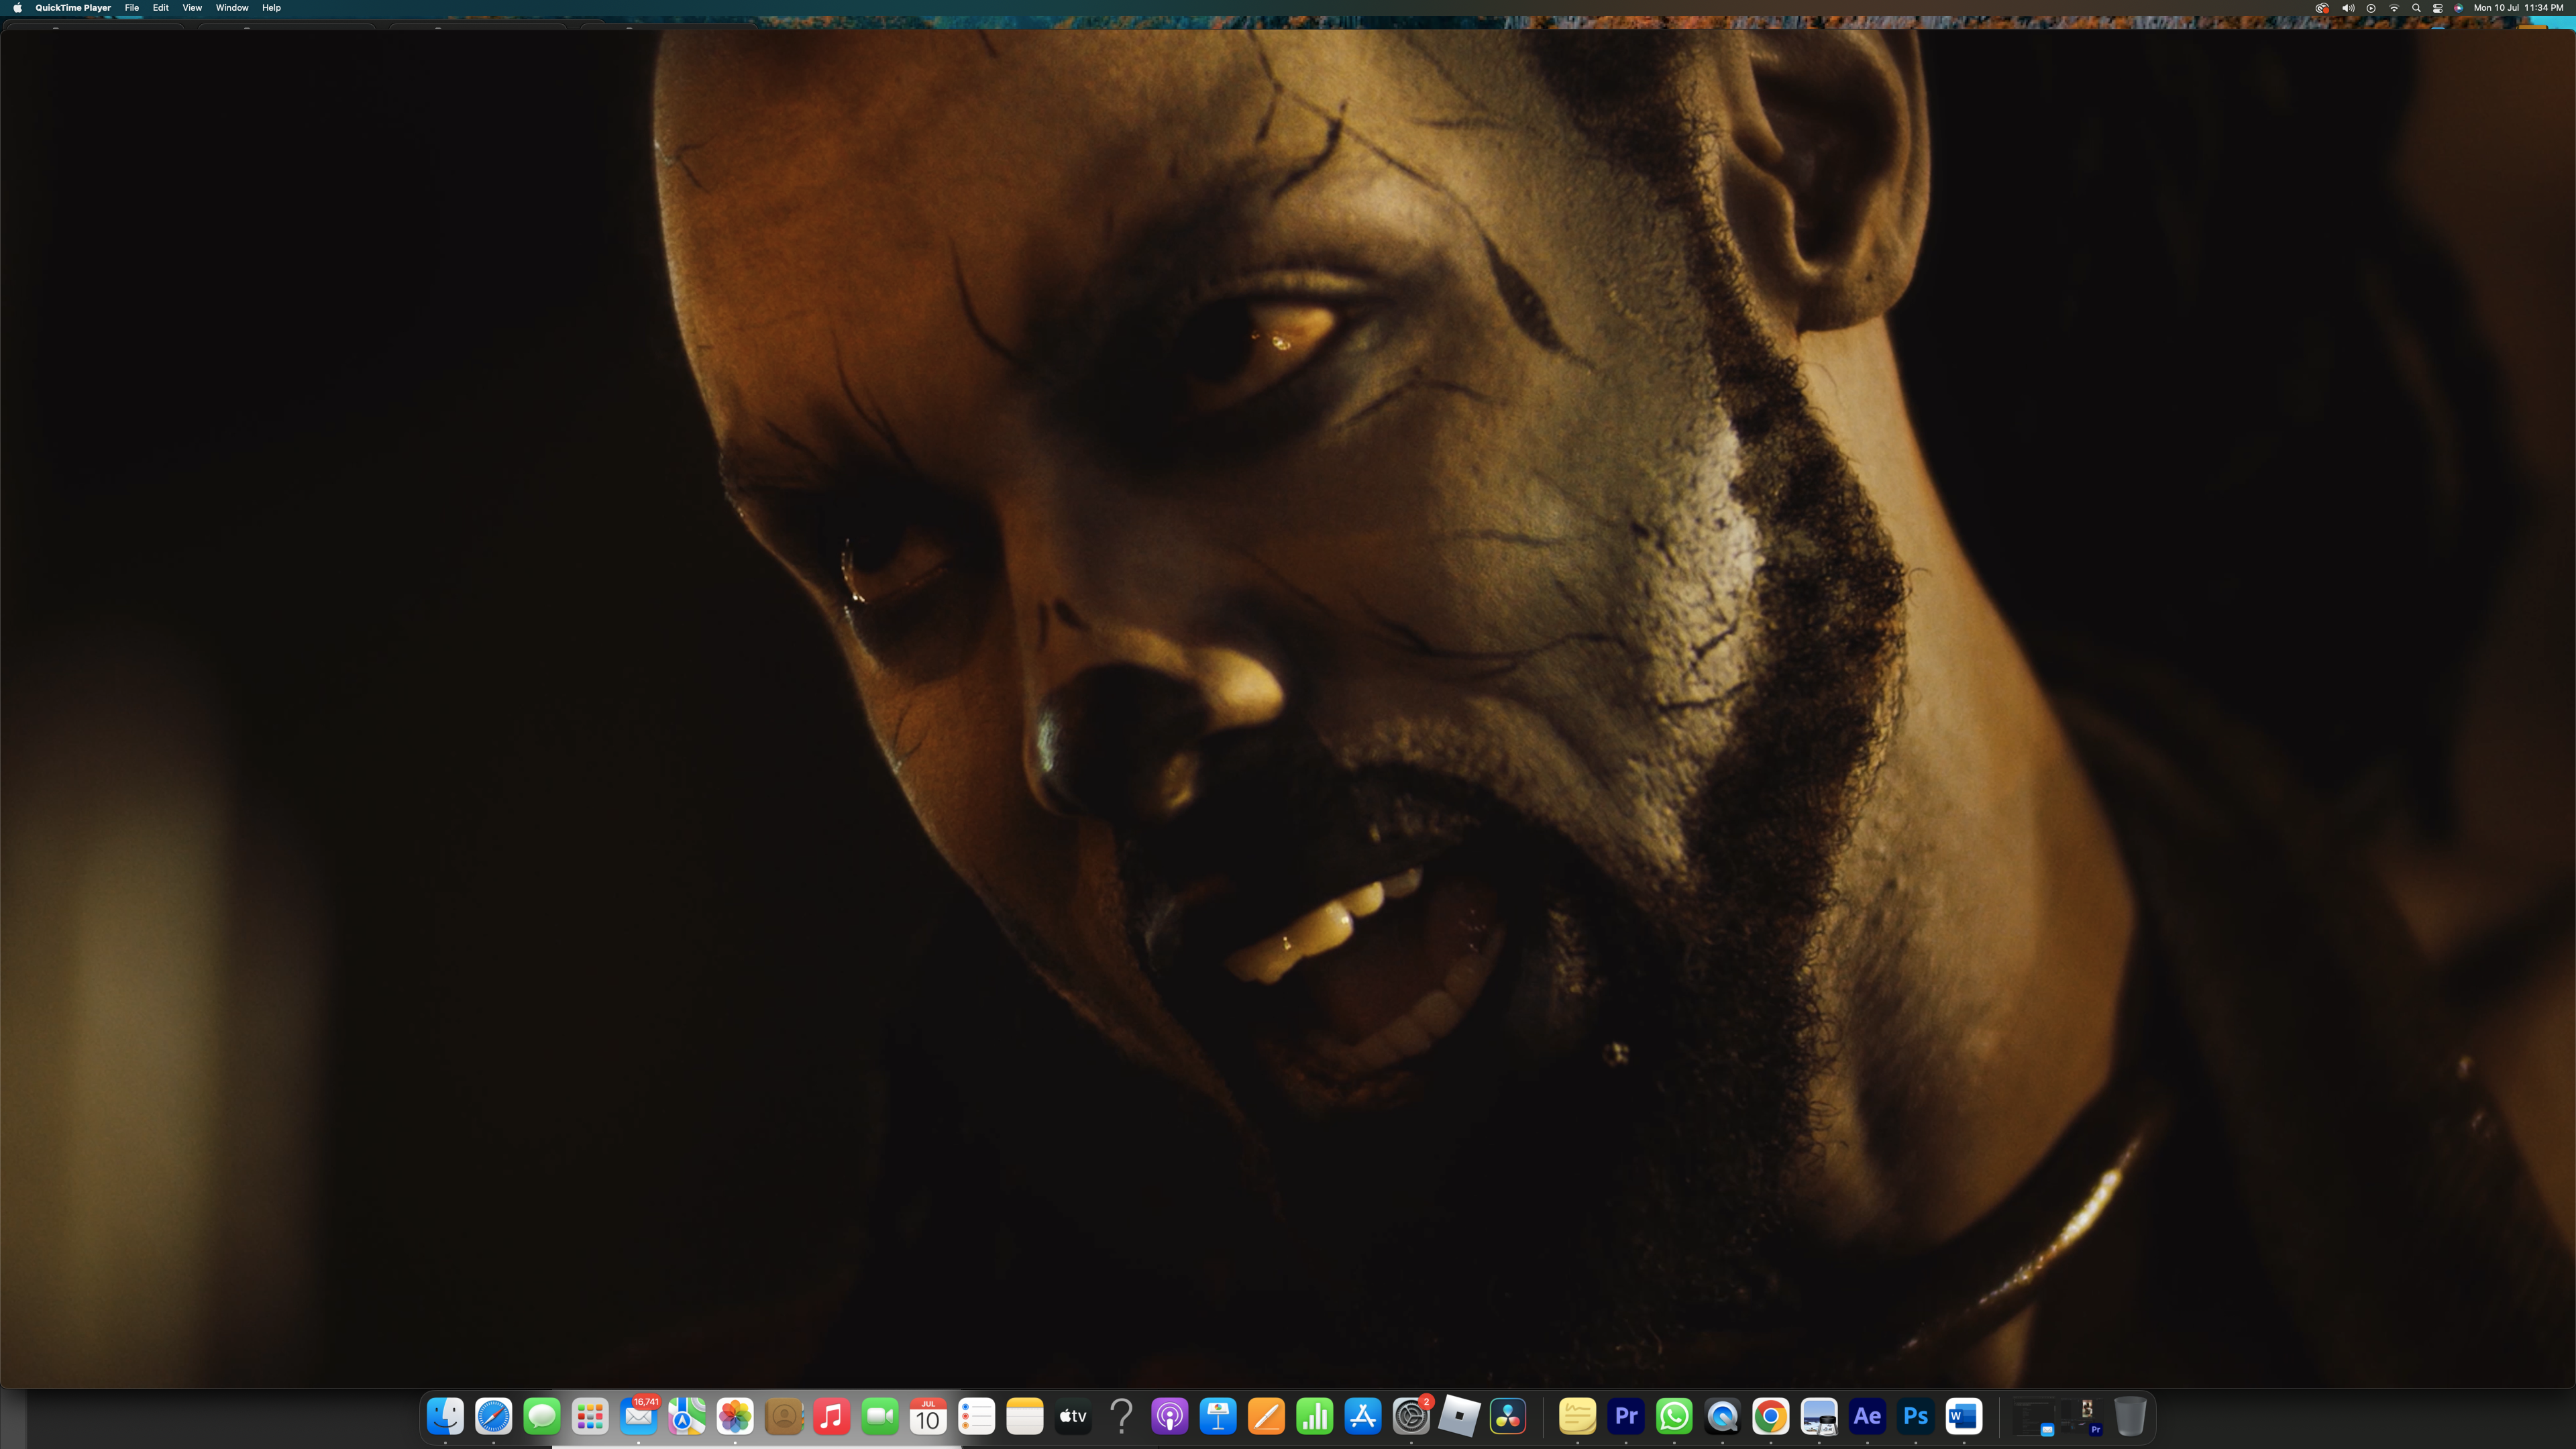2576x1449 pixels.
Task: Open the volume control in menu bar
Action: [2347, 8]
